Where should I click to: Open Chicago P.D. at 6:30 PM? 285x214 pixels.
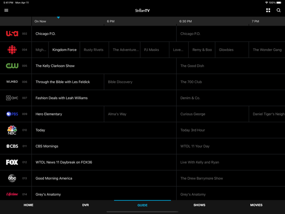231,34
